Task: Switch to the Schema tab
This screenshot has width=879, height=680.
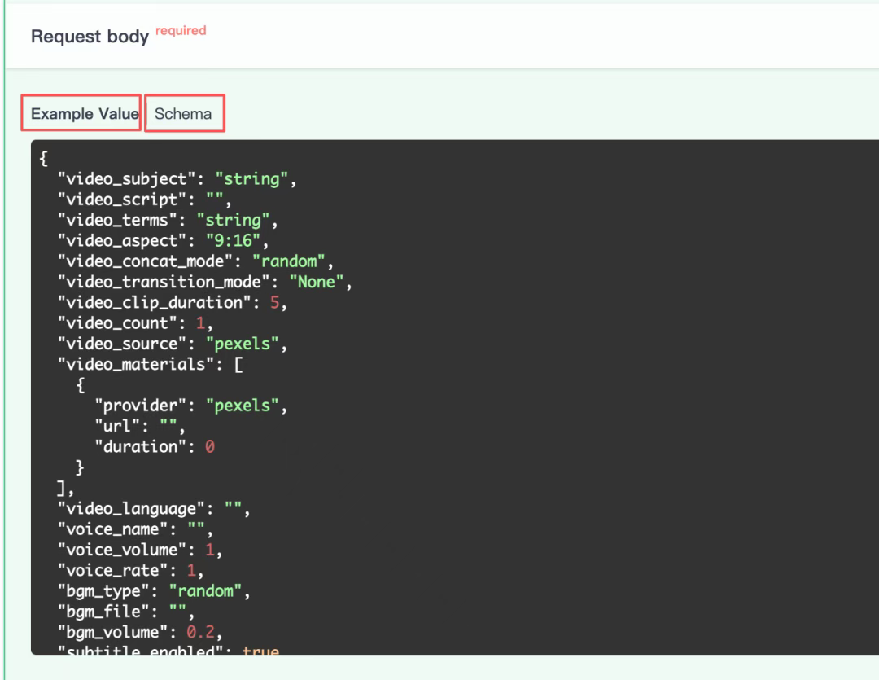Action: coord(183,114)
